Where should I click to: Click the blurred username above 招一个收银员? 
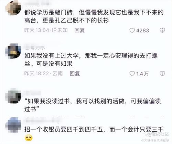pyautogui.click(x=42, y=120)
